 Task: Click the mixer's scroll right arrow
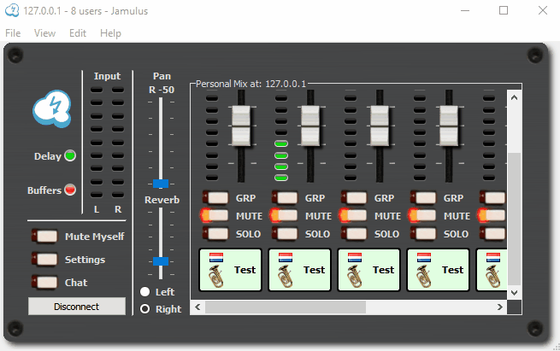500,307
